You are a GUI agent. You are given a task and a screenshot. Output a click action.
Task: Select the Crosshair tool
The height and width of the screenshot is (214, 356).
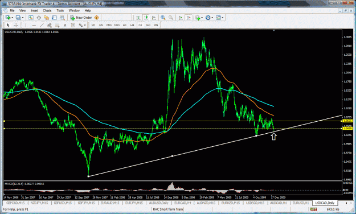(16, 25)
